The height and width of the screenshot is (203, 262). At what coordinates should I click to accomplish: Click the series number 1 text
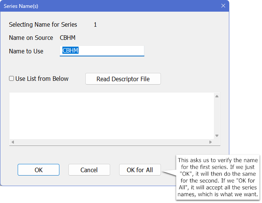click(95, 25)
